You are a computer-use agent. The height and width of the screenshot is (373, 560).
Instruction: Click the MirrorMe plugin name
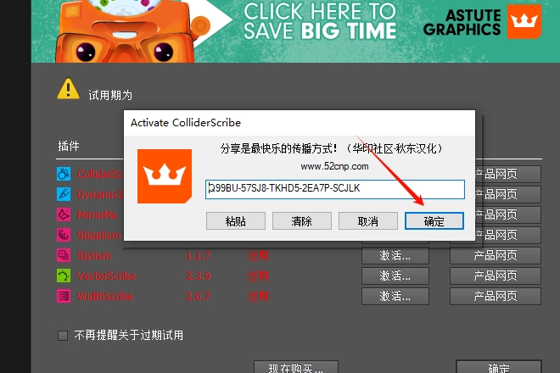click(x=97, y=214)
